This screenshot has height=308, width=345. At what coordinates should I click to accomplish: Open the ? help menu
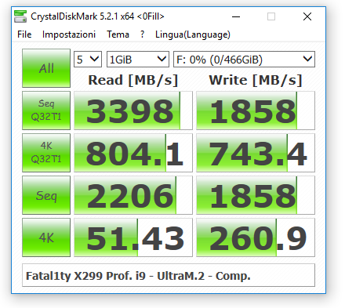(x=142, y=34)
